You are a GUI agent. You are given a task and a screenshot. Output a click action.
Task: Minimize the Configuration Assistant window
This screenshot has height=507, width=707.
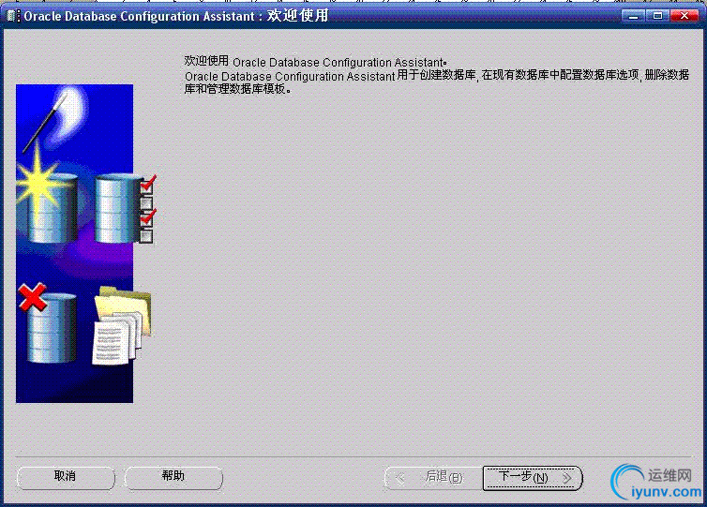click(634, 16)
